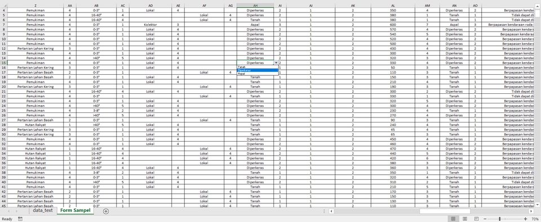Viewport: 541px width, 222px height.
Task: Select Pertanian Lahan Basah in row 17
Action: point(35,73)
